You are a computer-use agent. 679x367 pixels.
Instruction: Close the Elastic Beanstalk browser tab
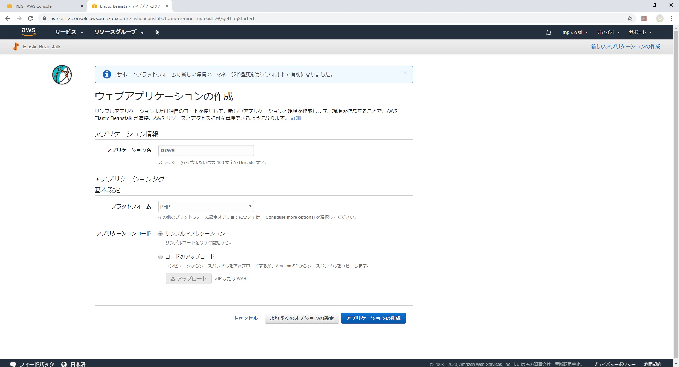click(x=167, y=6)
